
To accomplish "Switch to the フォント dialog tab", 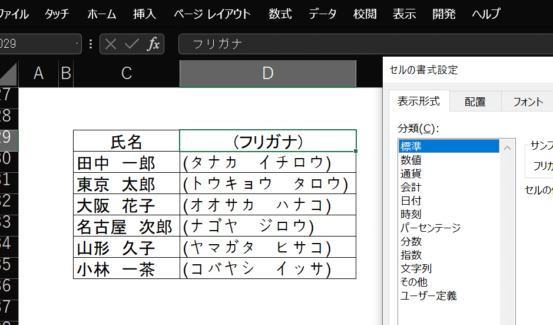I will point(528,101).
